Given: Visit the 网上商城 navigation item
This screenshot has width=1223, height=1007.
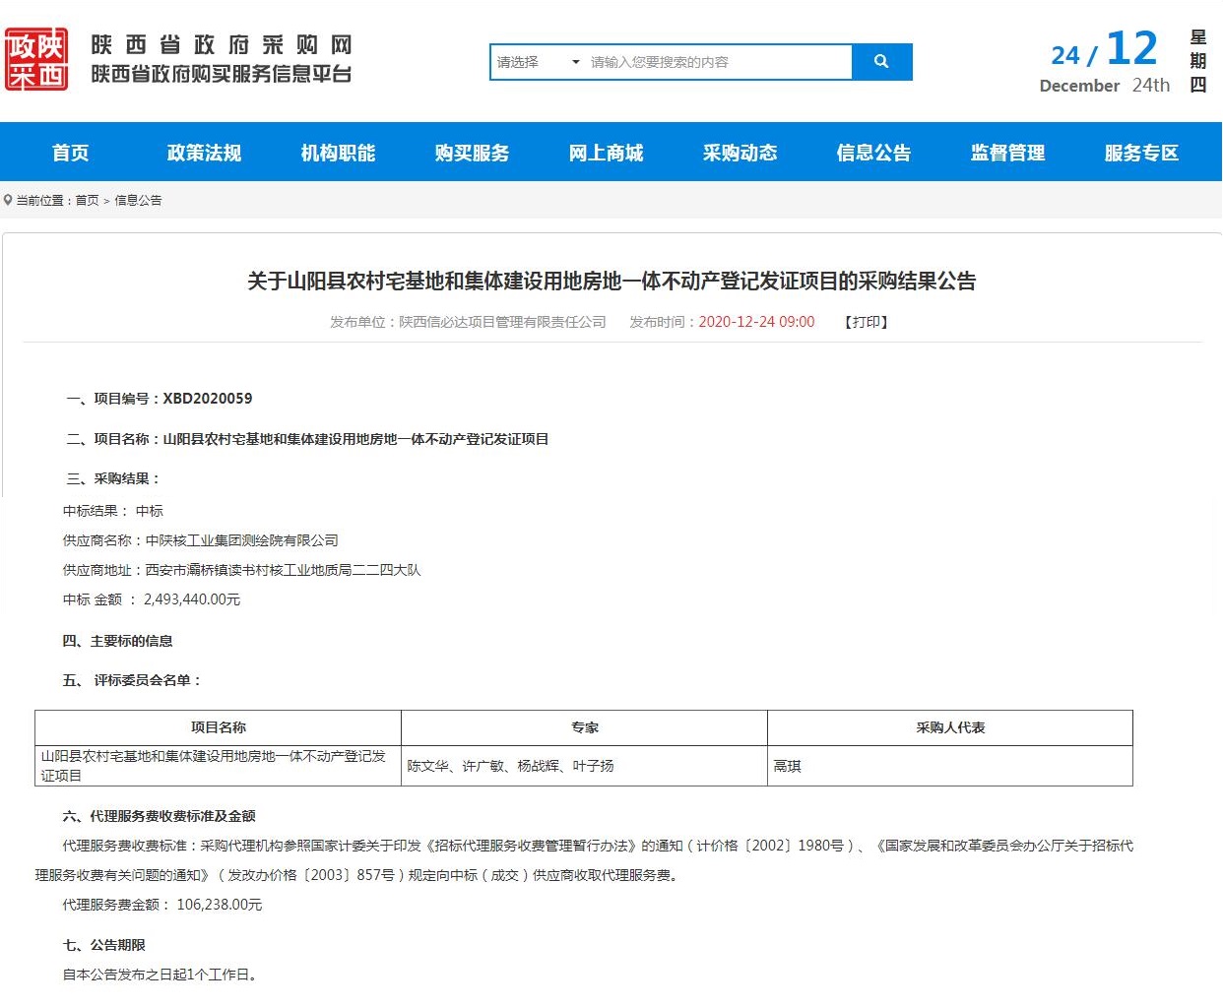Looking at the screenshot, I should point(606,153).
